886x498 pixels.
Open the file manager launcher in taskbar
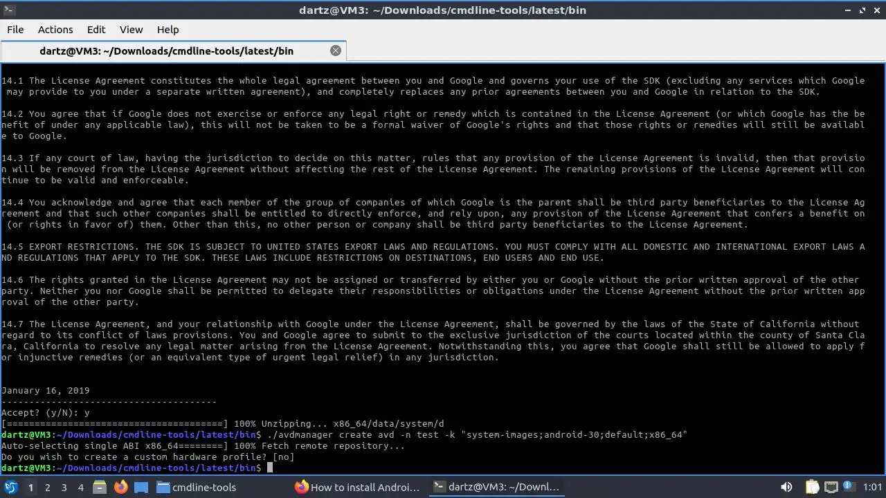pyautogui.click(x=100, y=487)
